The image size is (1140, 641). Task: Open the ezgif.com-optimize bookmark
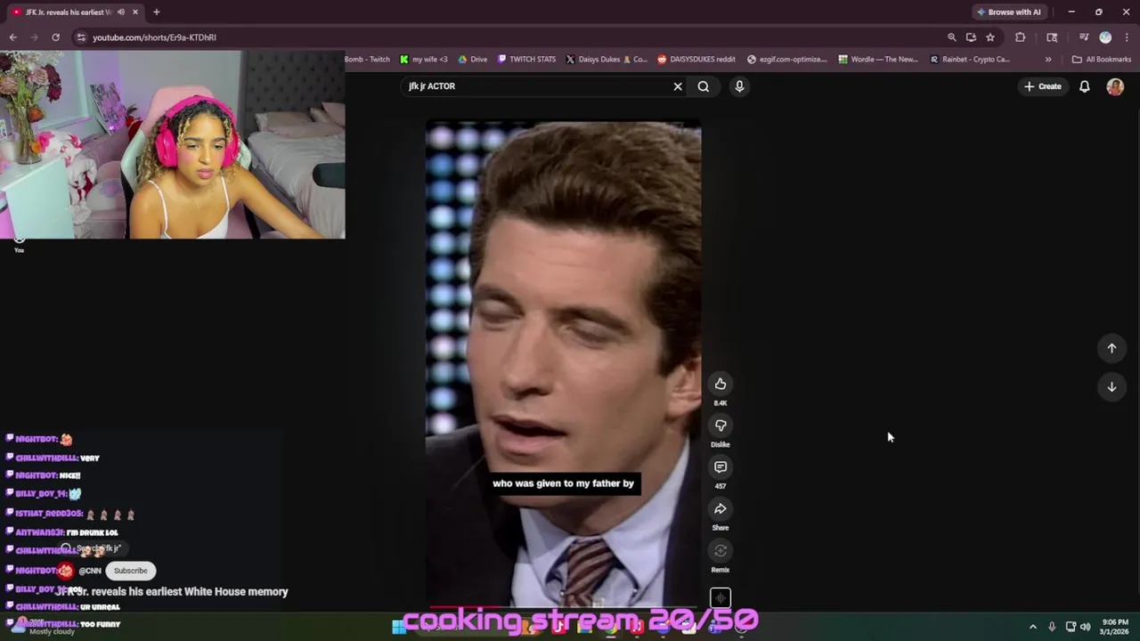(787, 60)
